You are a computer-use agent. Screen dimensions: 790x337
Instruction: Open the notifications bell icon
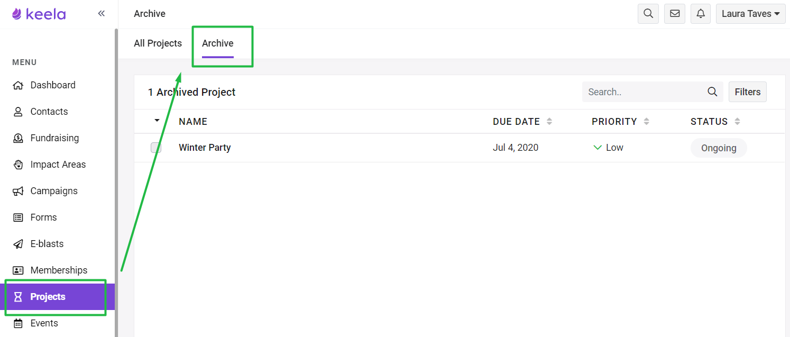point(701,14)
